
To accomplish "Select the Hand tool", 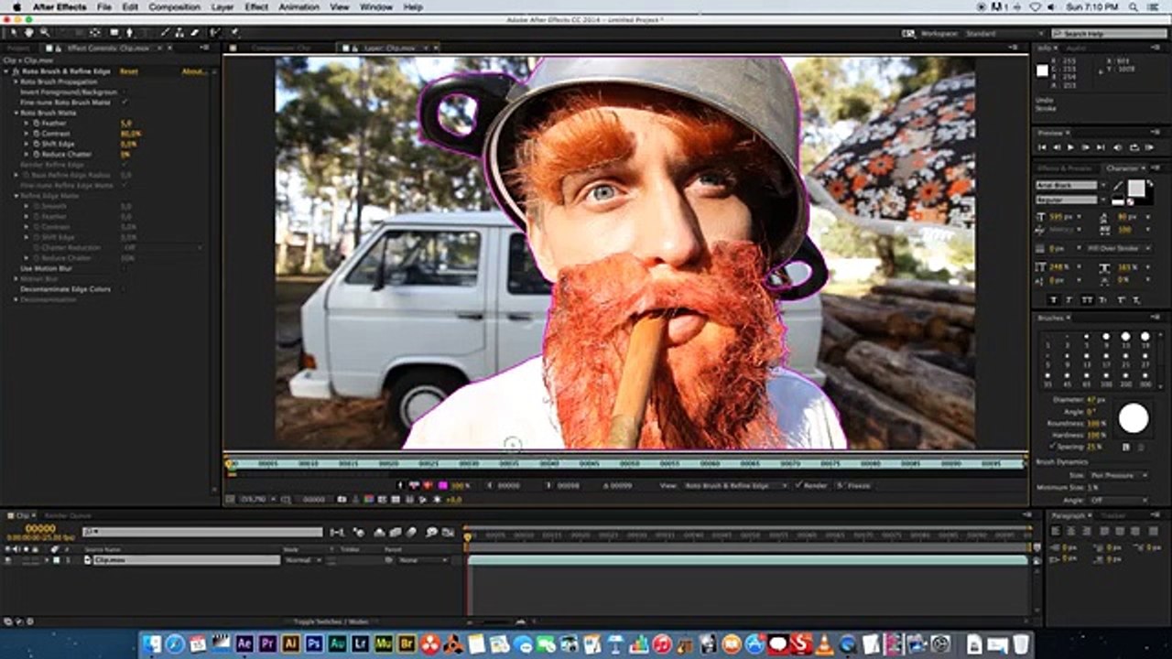I will coord(28,33).
